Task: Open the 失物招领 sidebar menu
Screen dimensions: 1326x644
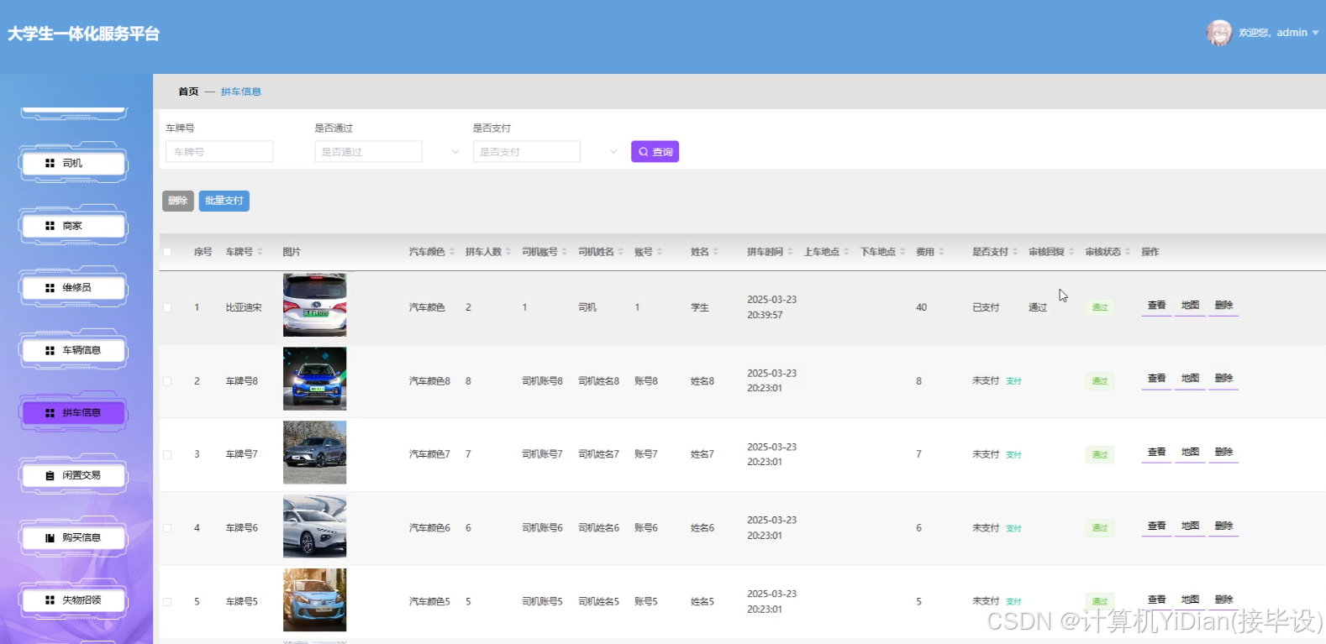Action: [x=73, y=600]
